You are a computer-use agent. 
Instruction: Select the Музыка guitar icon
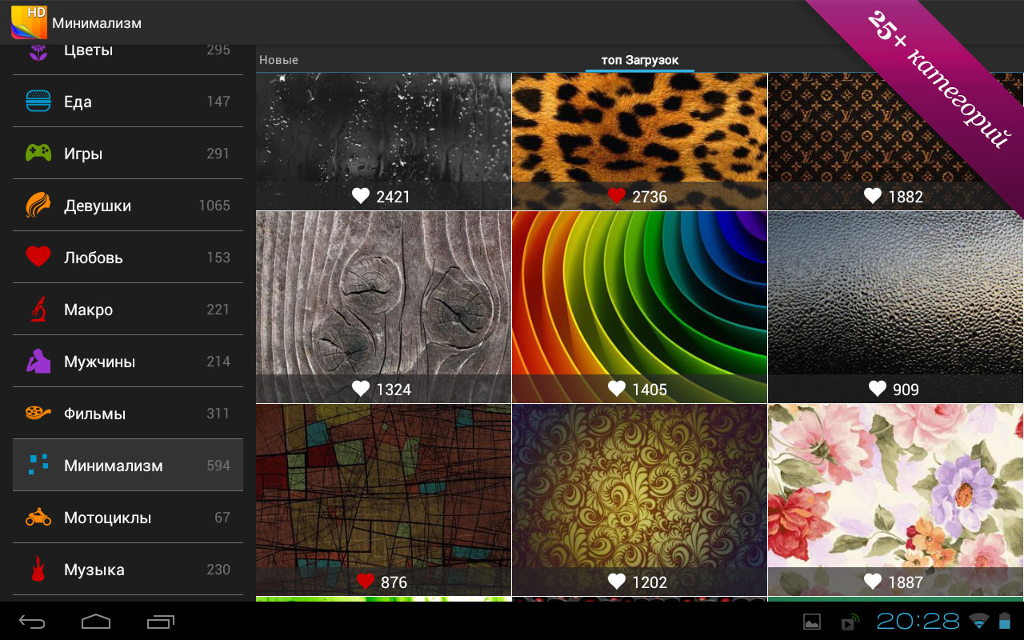coord(38,569)
